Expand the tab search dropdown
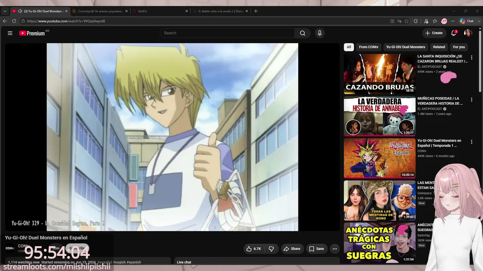The height and width of the screenshot is (271, 483). [x=5, y=11]
